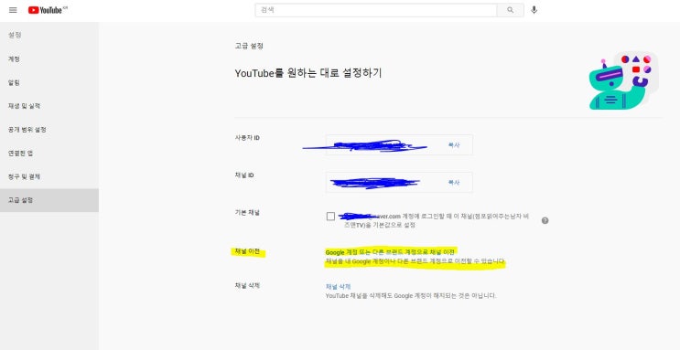Start voice search with microphone icon
This screenshot has height=350, width=680.
point(534,10)
